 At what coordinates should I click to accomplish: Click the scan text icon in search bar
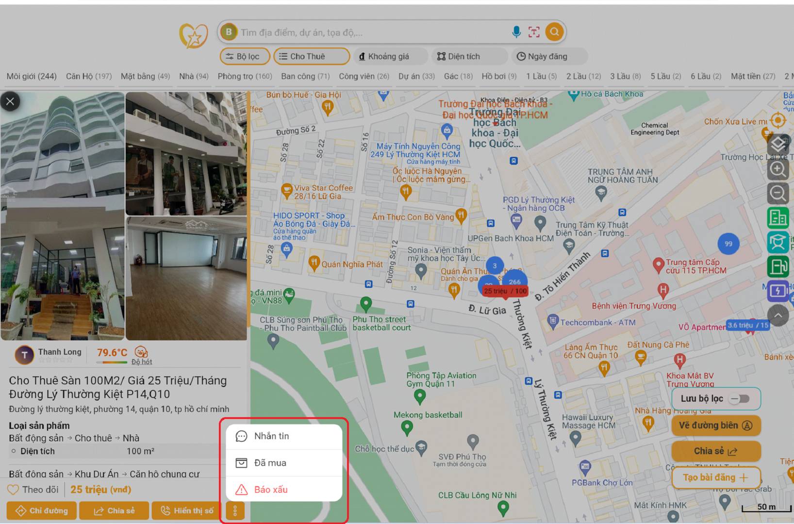(534, 32)
